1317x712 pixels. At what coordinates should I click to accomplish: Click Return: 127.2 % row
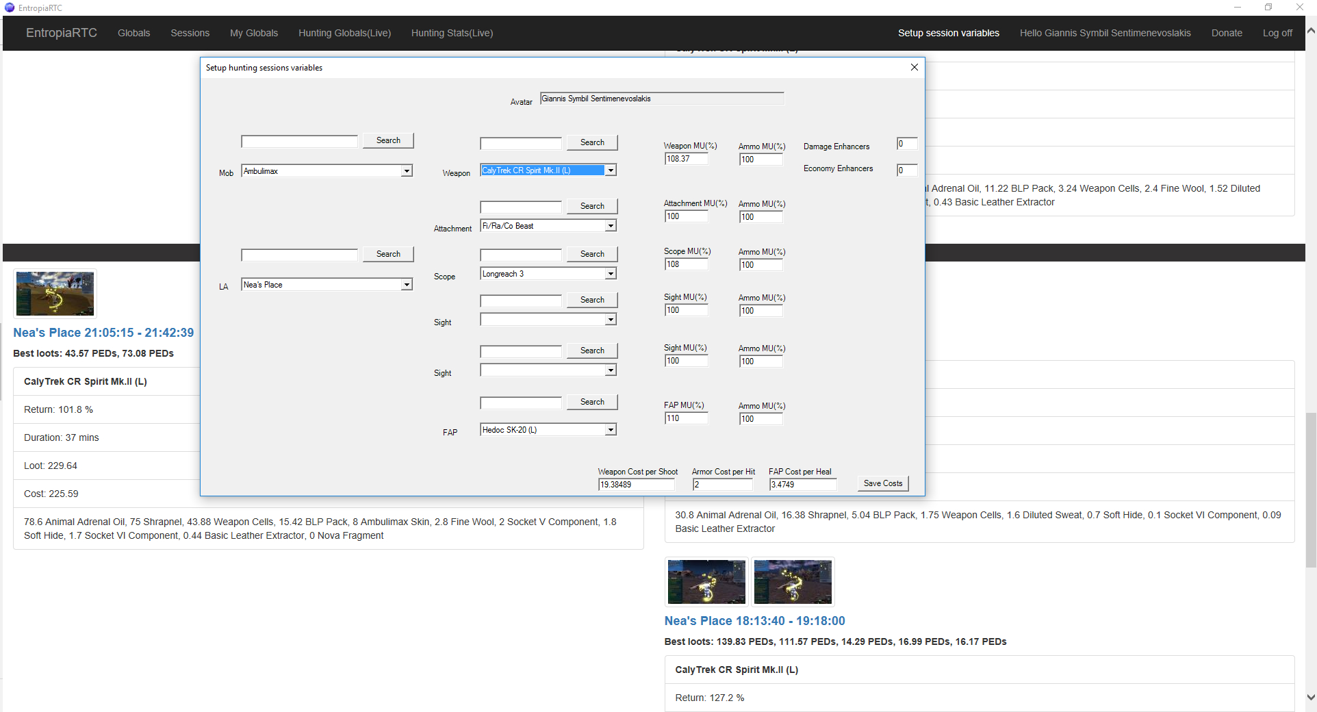[979, 698]
